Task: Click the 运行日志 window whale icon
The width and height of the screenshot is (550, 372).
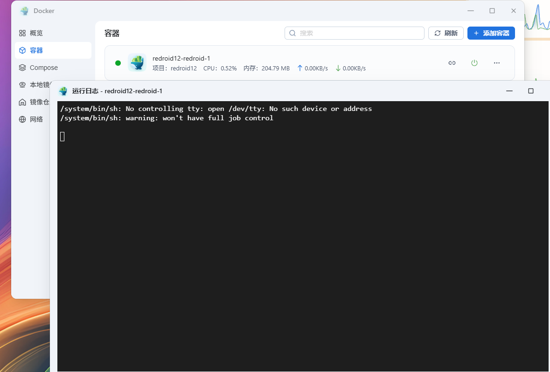Action: pos(63,91)
